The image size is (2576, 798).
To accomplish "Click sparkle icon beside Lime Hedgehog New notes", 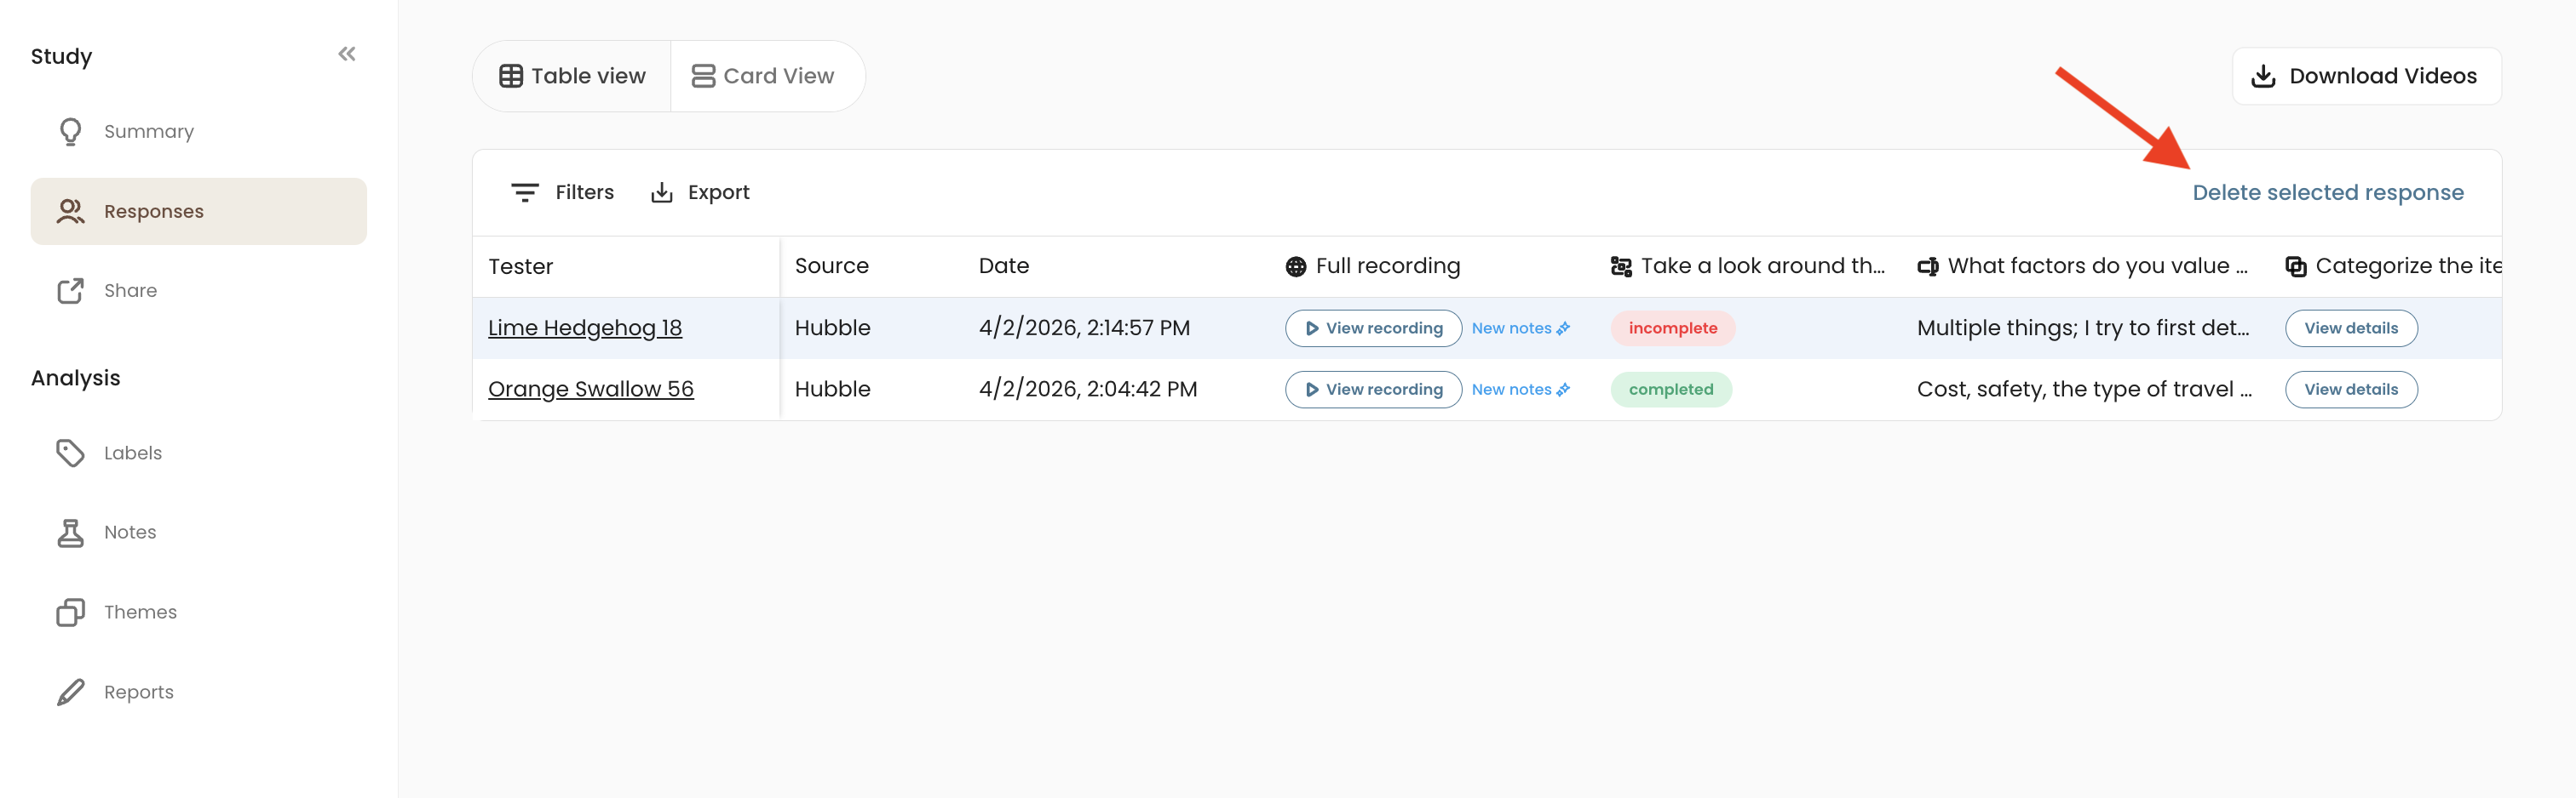I will [1563, 328].
